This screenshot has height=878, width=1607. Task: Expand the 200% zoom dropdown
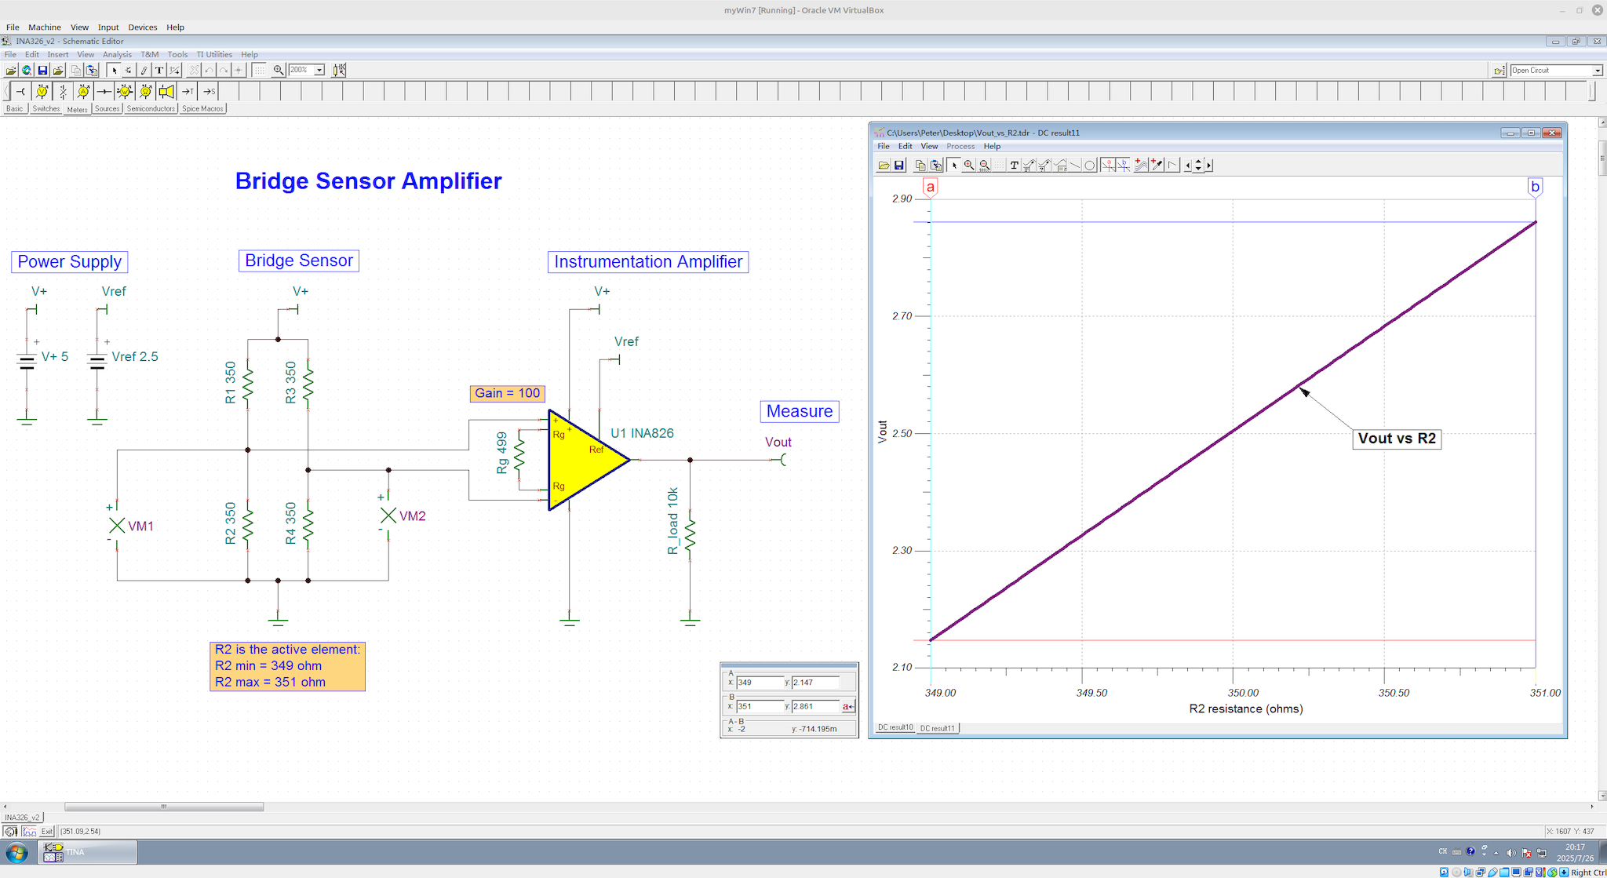(x=319, y=70)
